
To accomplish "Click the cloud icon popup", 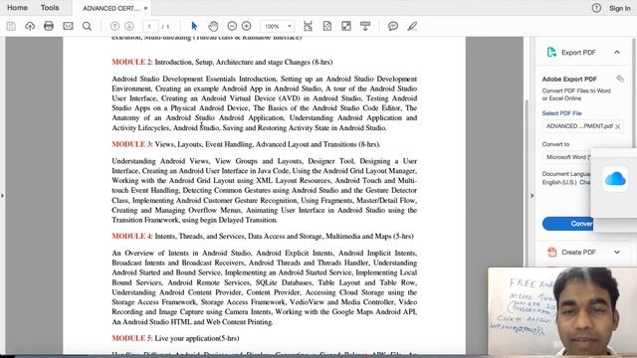I will pyautogui.click(x=615, y=179).
